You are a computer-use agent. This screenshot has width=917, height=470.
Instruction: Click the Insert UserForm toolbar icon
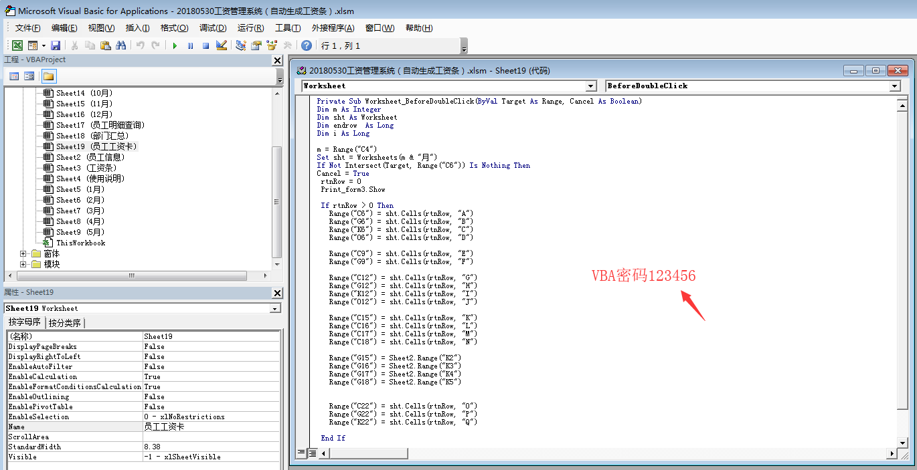[x=32, y=45]
